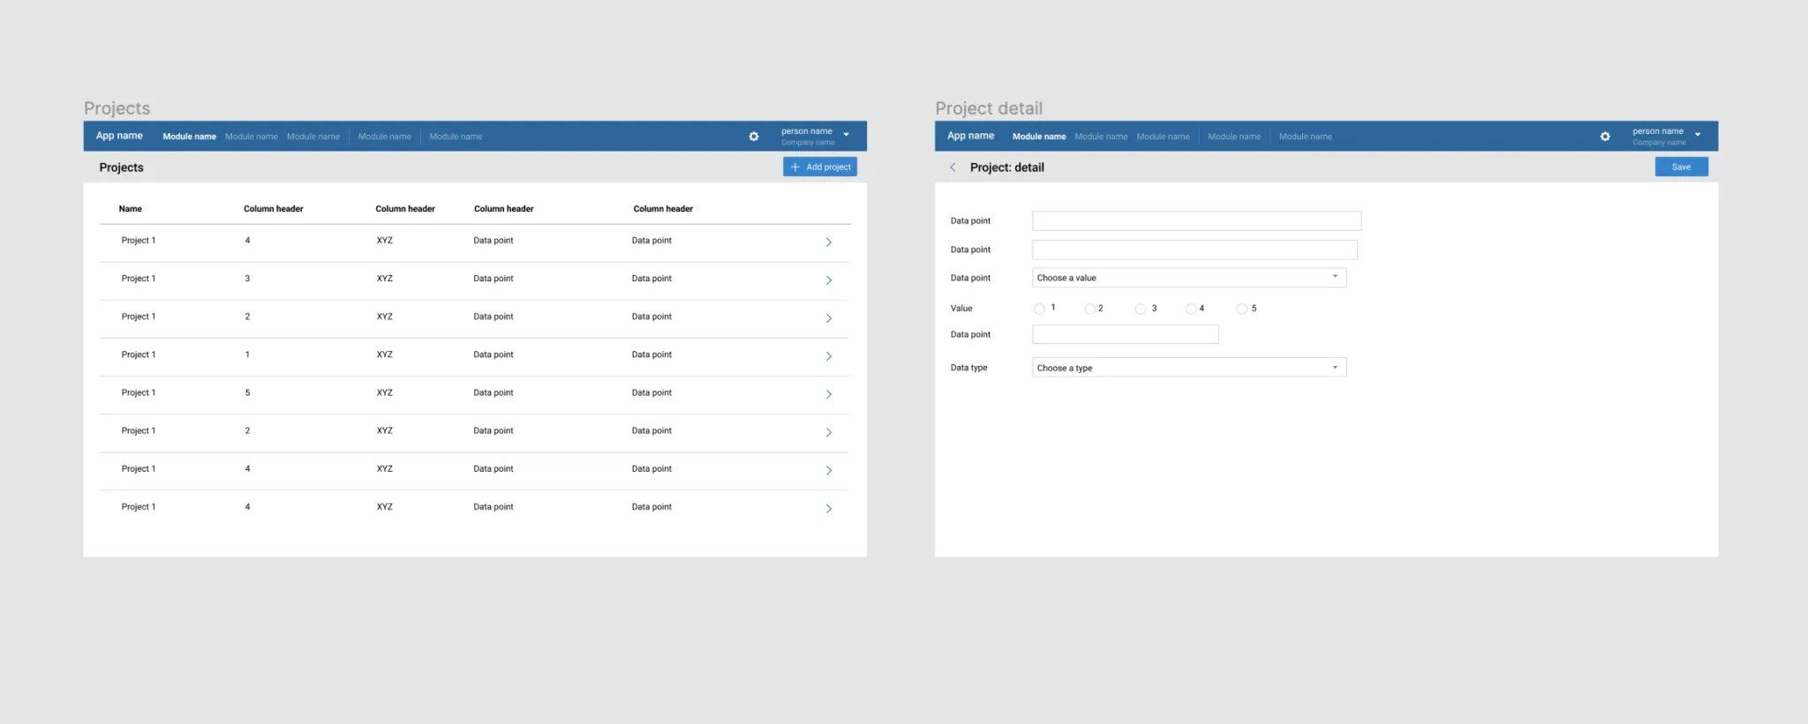
Task: Open the last table row's chevron arrow
Action: click(x=829, y=508)
